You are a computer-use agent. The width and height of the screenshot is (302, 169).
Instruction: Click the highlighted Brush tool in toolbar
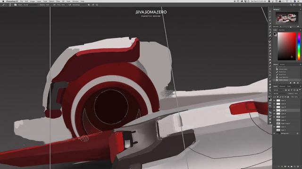(270, 38)
